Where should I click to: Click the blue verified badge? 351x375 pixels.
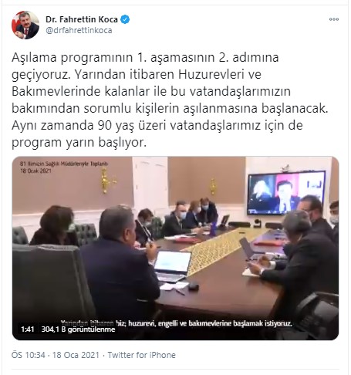point(125,19)
